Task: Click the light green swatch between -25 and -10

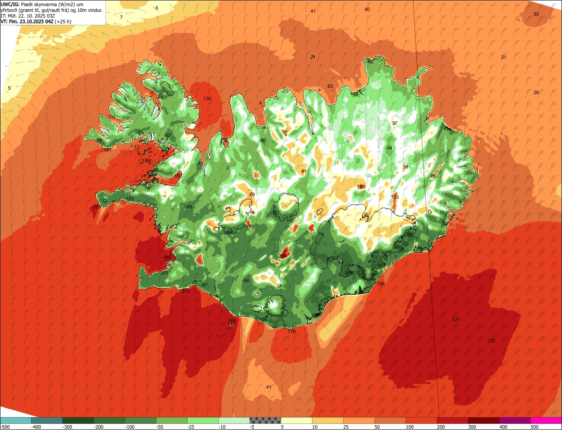Action: click(x=203, y=420)
